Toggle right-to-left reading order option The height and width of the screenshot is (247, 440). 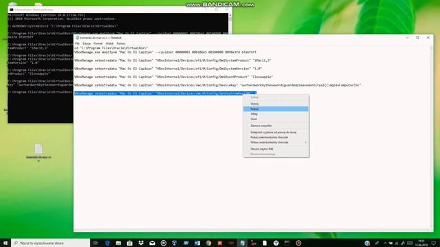276,132
